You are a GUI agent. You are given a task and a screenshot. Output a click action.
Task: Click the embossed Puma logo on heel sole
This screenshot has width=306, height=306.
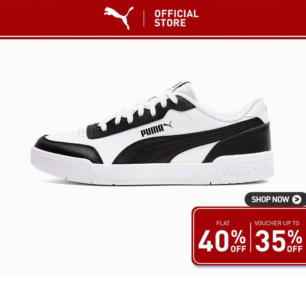coord(242,168)
